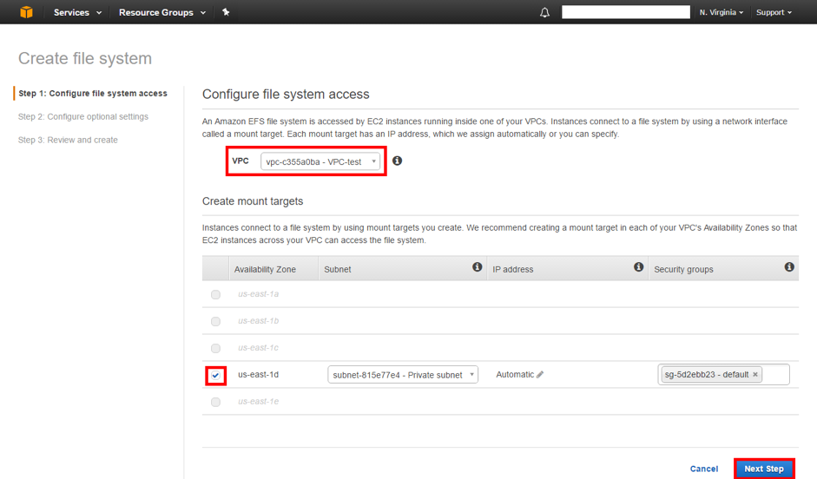Click the us-east-1d zone label
The image size is (817, 479).
(259, 374)
